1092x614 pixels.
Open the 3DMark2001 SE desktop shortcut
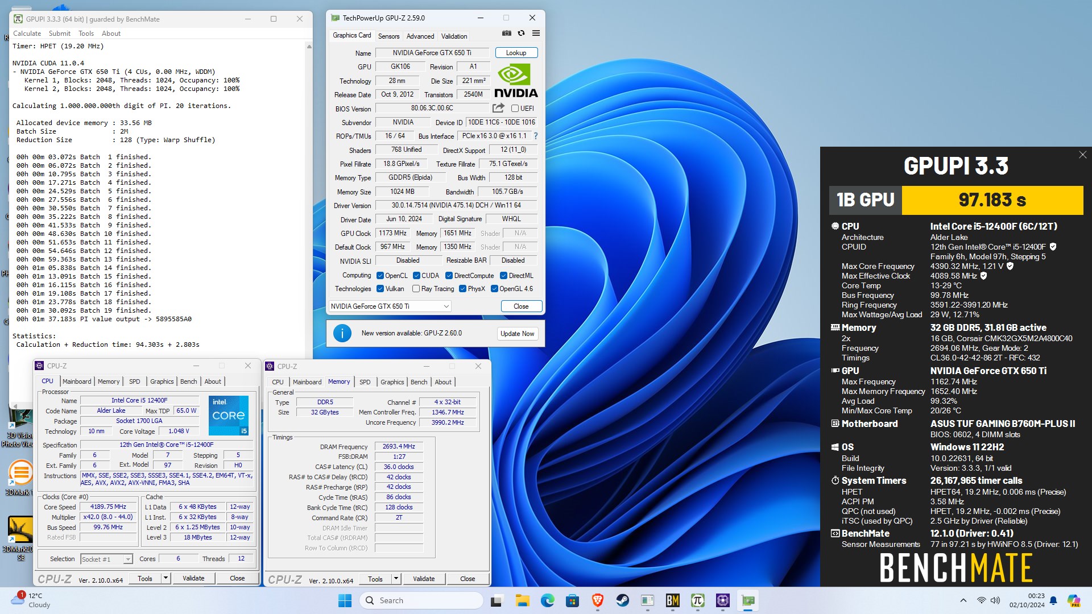(x=20, y=538)
